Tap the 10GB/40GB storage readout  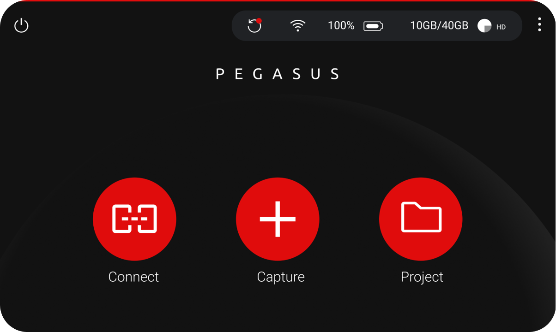[439, 26]
